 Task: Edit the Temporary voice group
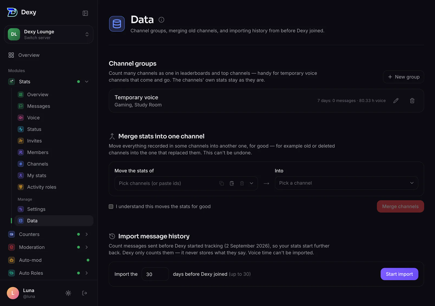click(x=396, y=101)
